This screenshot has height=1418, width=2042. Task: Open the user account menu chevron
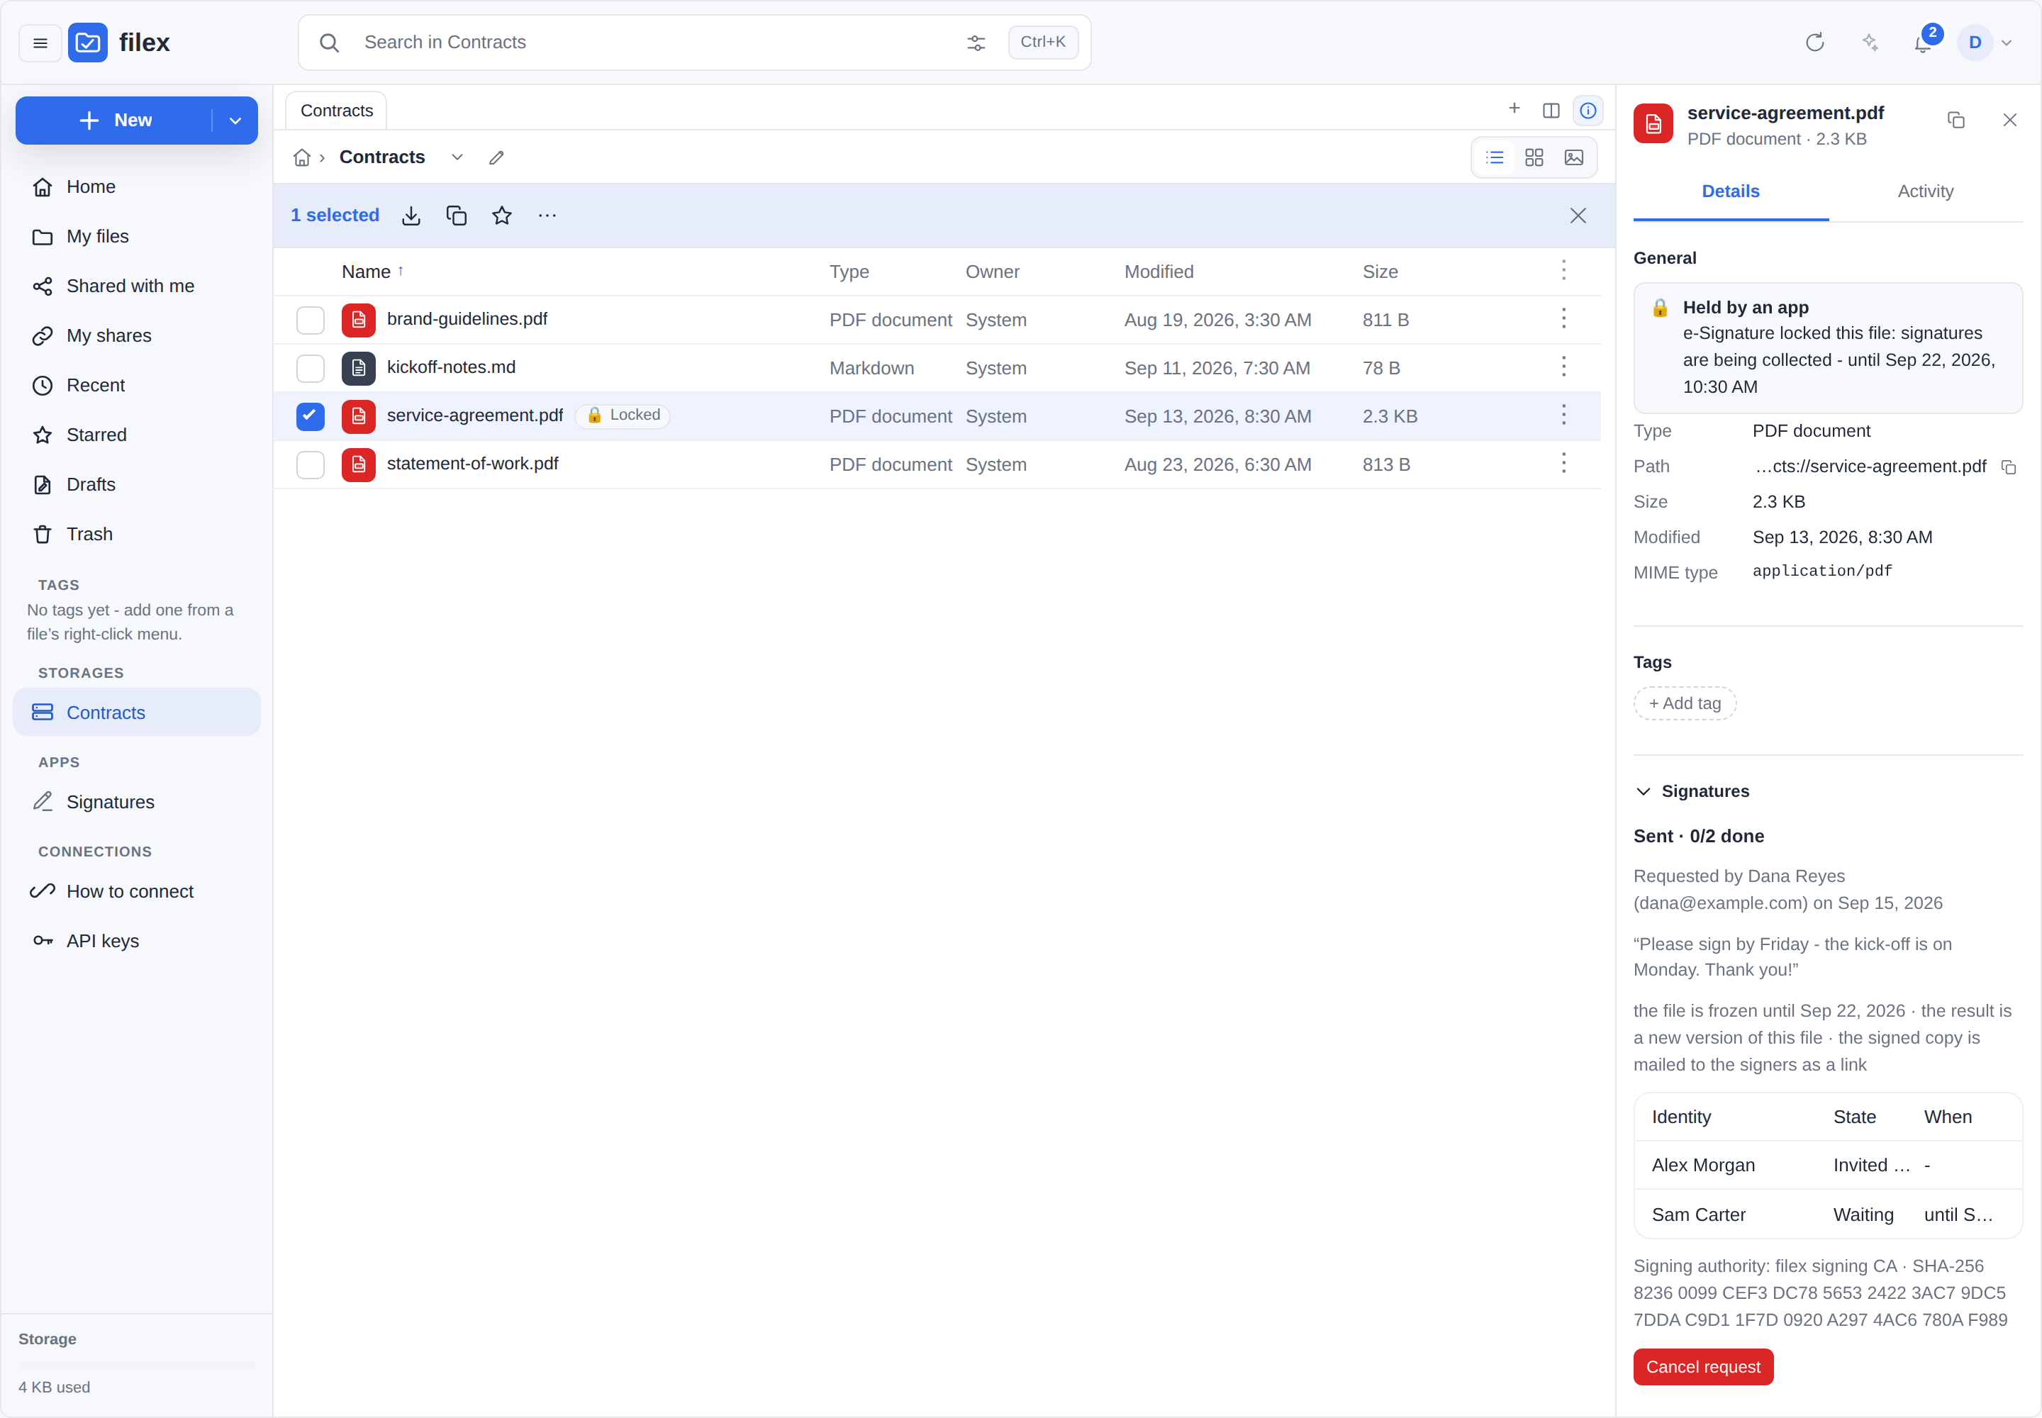[x=2007, y=43]
